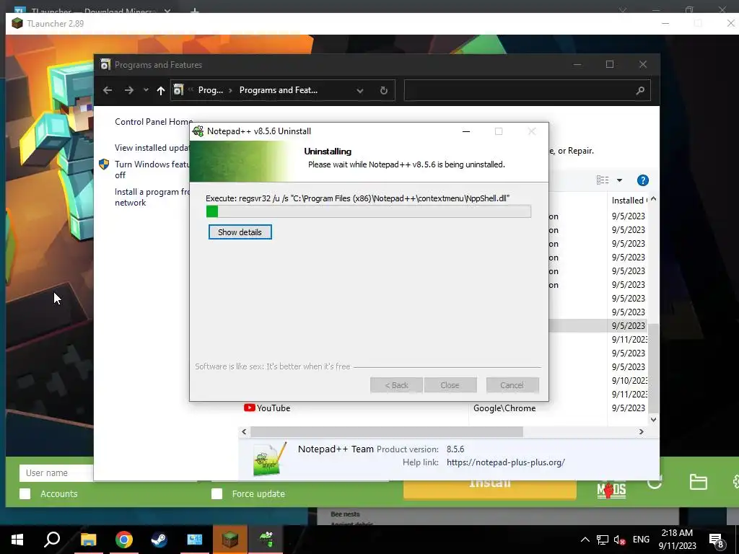Open Windows search from taskbar
Image resolution: width=739 pixels, height=554 pixels.
pos(52,540)
